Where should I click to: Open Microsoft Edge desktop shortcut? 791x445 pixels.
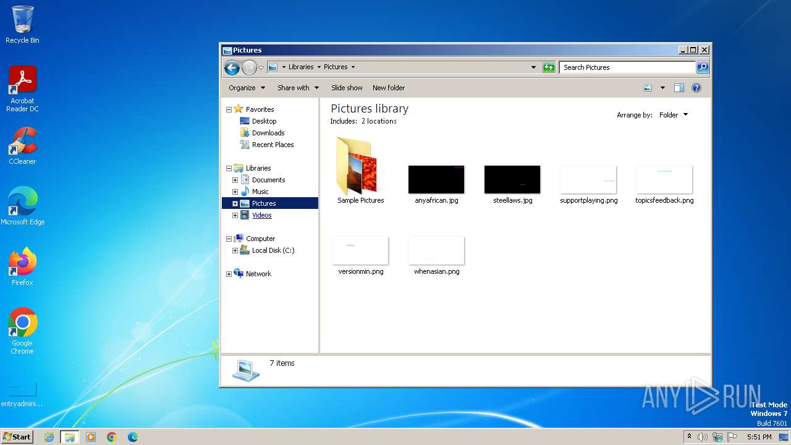pyautogui.click(x=22, y=206)
